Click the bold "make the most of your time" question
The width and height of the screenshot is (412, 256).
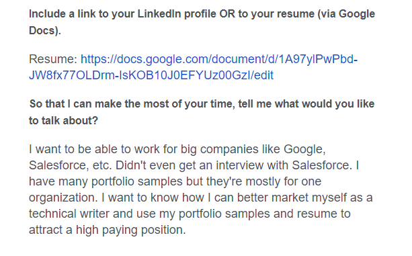tap(202, 112)
